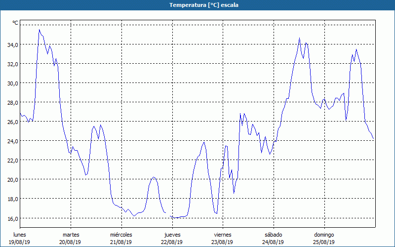
Task: Click the date 20/08/19
Action: click(70, 242)
